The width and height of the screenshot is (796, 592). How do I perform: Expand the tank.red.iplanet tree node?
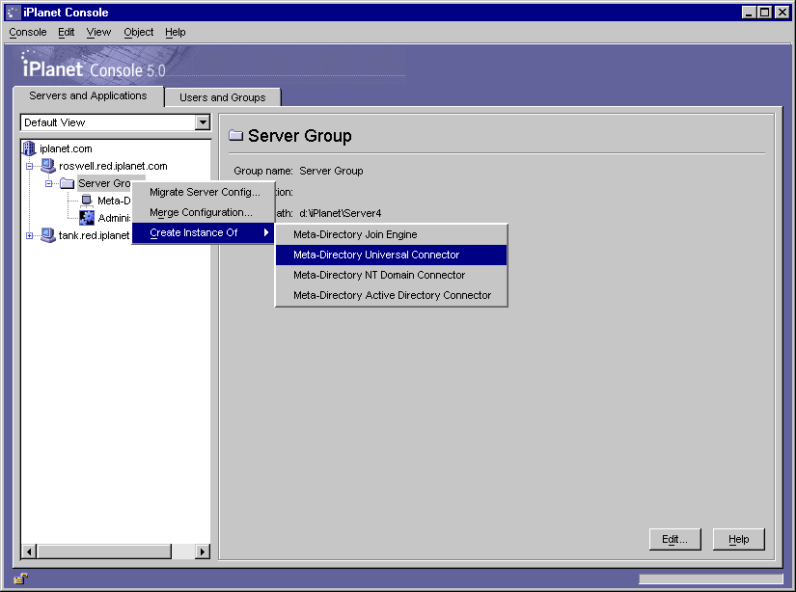[30, 235]
